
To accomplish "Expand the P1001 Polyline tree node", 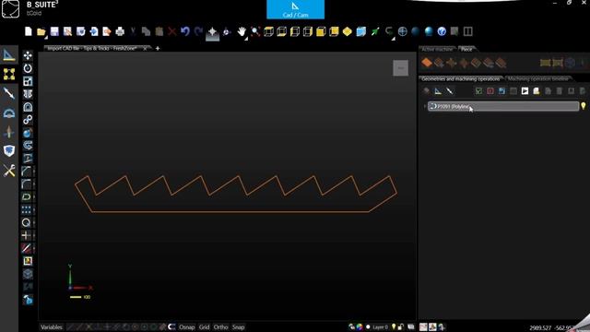I will coord(424,107).
